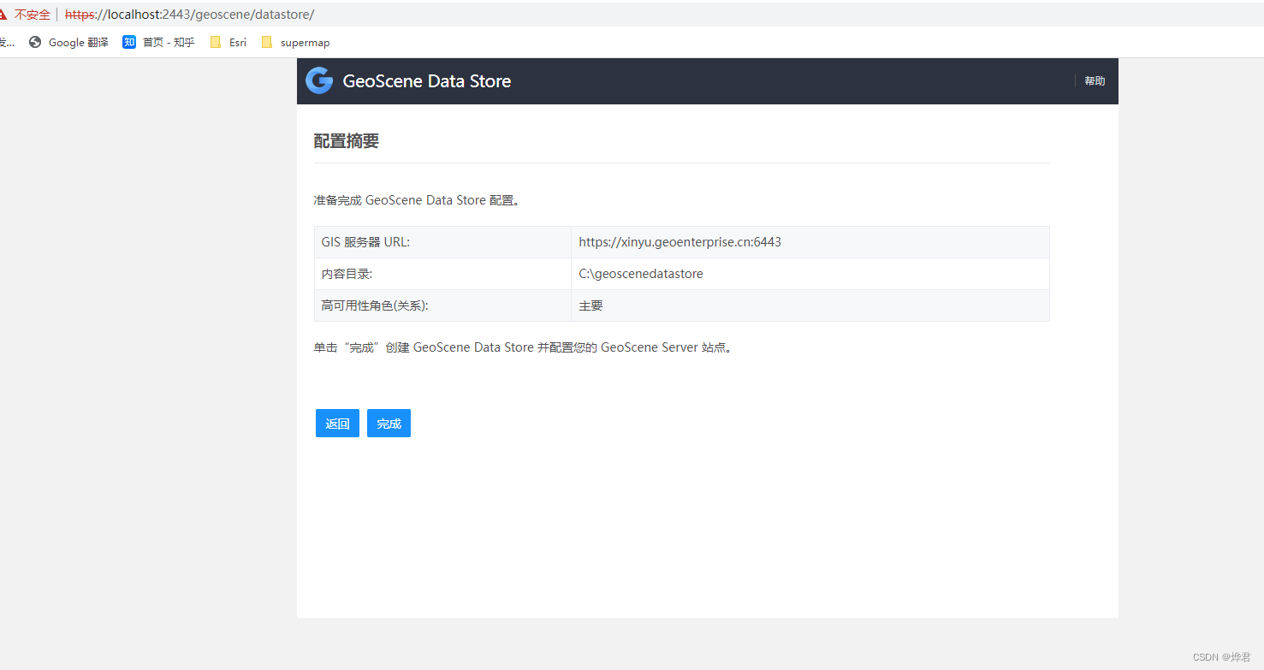This screenshot has height=670, width=1264.
Task: Click the 帮助 help link
Action: 1095,81
